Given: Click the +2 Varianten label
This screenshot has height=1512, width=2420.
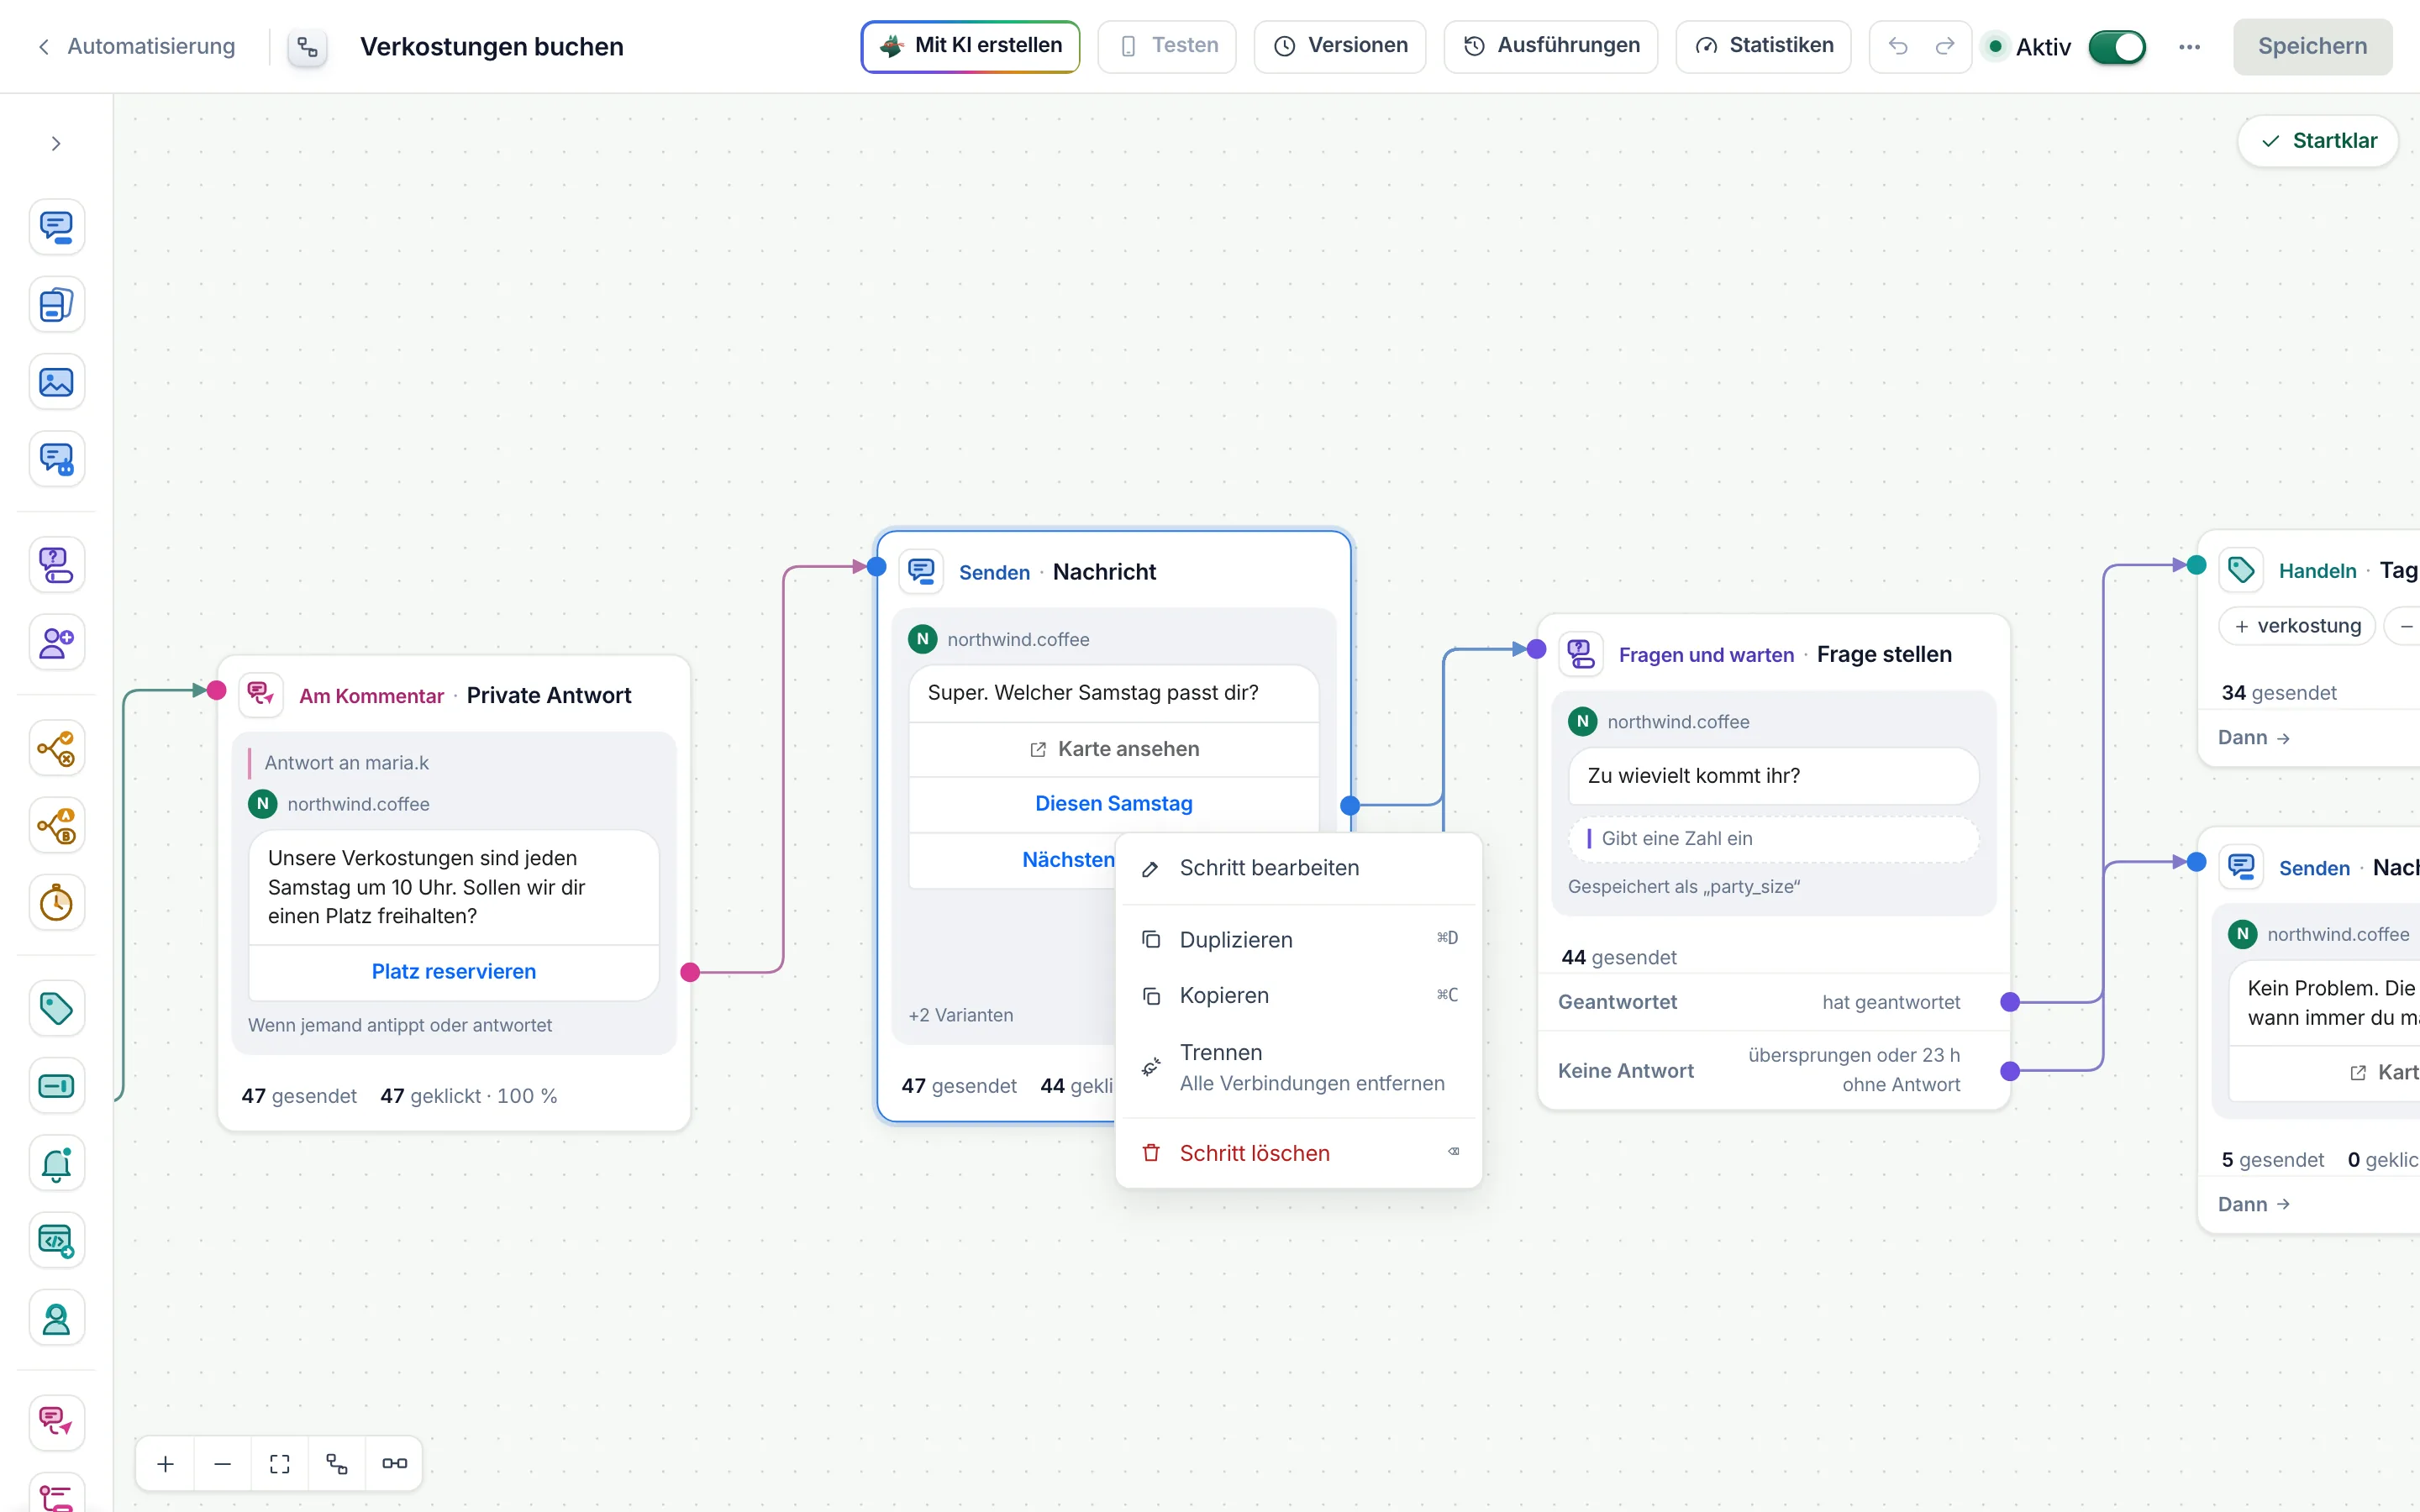Looking at the screenshot, I should click(x=960, y=1015).
